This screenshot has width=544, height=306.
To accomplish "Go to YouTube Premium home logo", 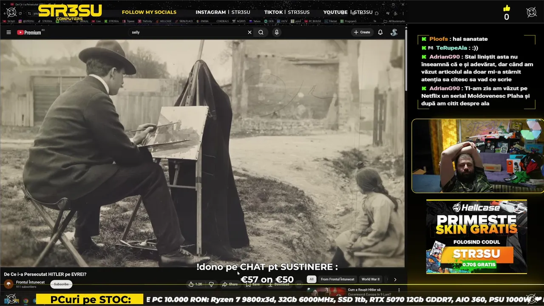I will click(x=29, y=32).
